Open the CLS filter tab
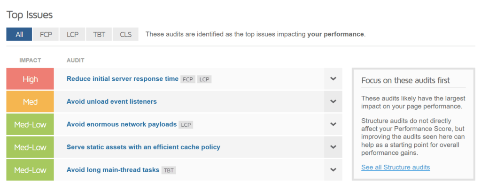The image size is (481, 191). [x=125, y=34]
